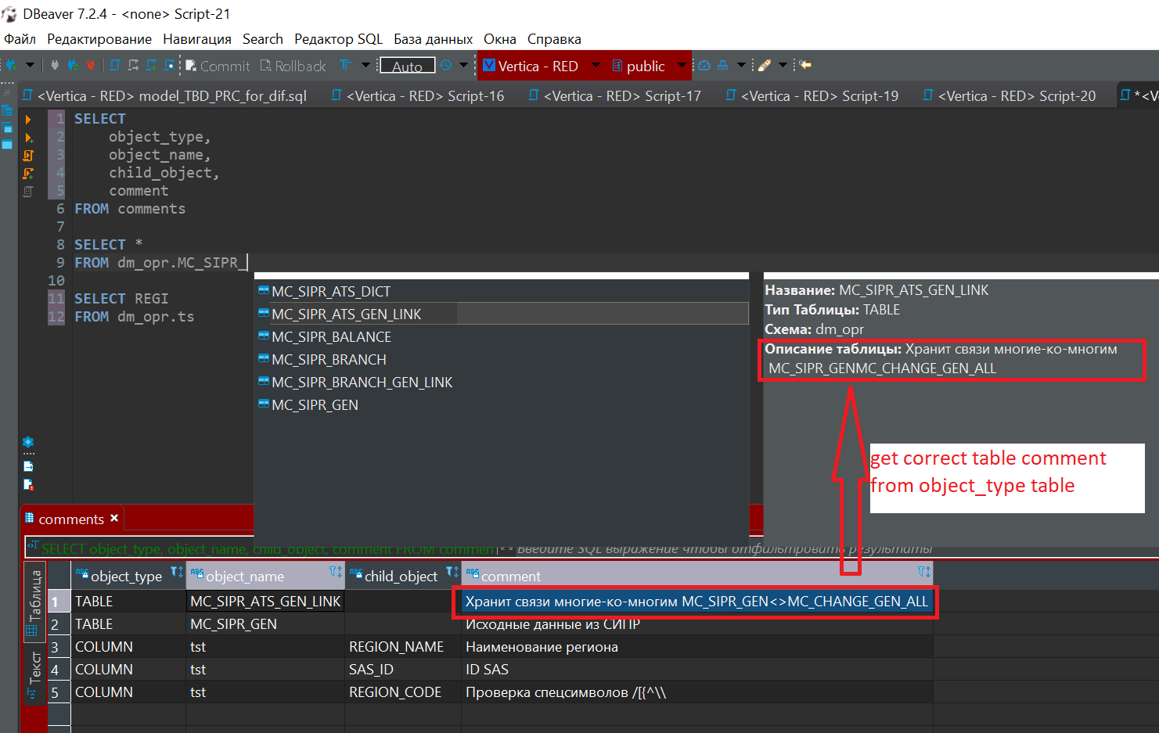Toggle Auto commit mode
The height and width of the screenshot is (733, 1159).
[x=407, y=66]
